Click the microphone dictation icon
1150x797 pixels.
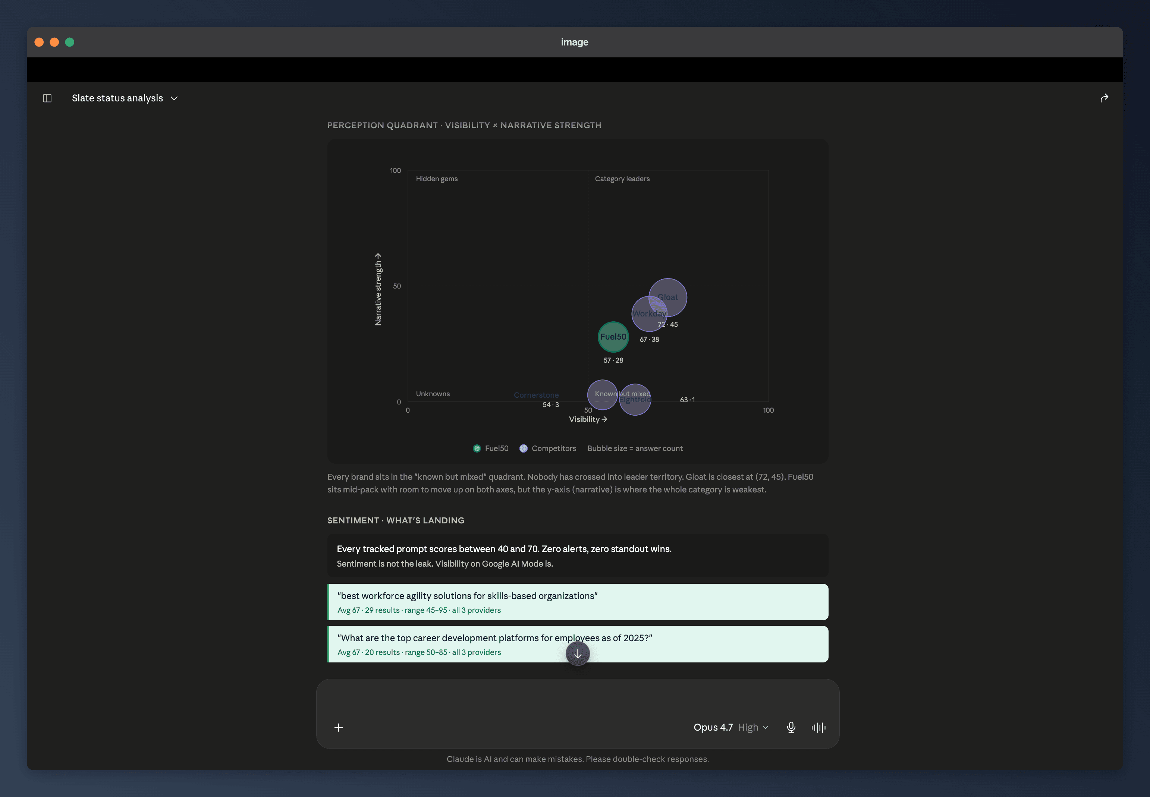791,728
